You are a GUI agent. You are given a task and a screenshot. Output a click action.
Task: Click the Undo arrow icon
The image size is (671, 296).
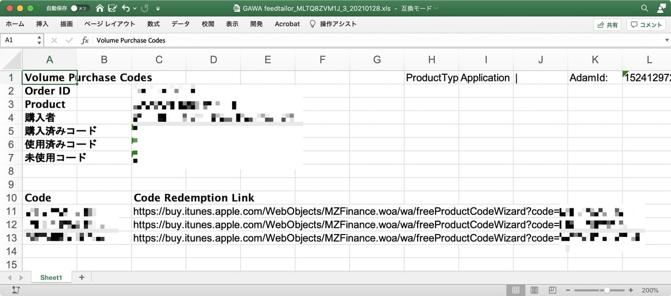click(x=126, y=8)
